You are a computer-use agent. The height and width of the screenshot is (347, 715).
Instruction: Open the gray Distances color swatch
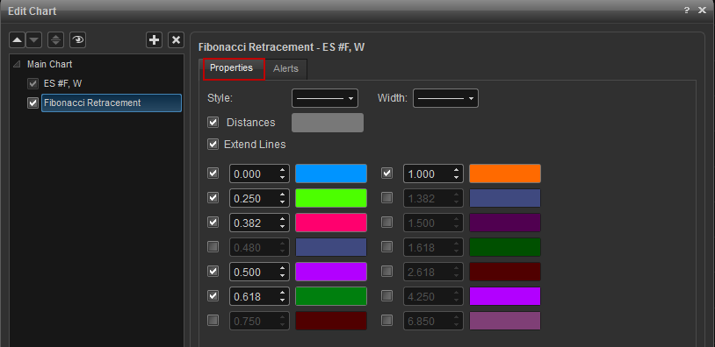[328, 123]
